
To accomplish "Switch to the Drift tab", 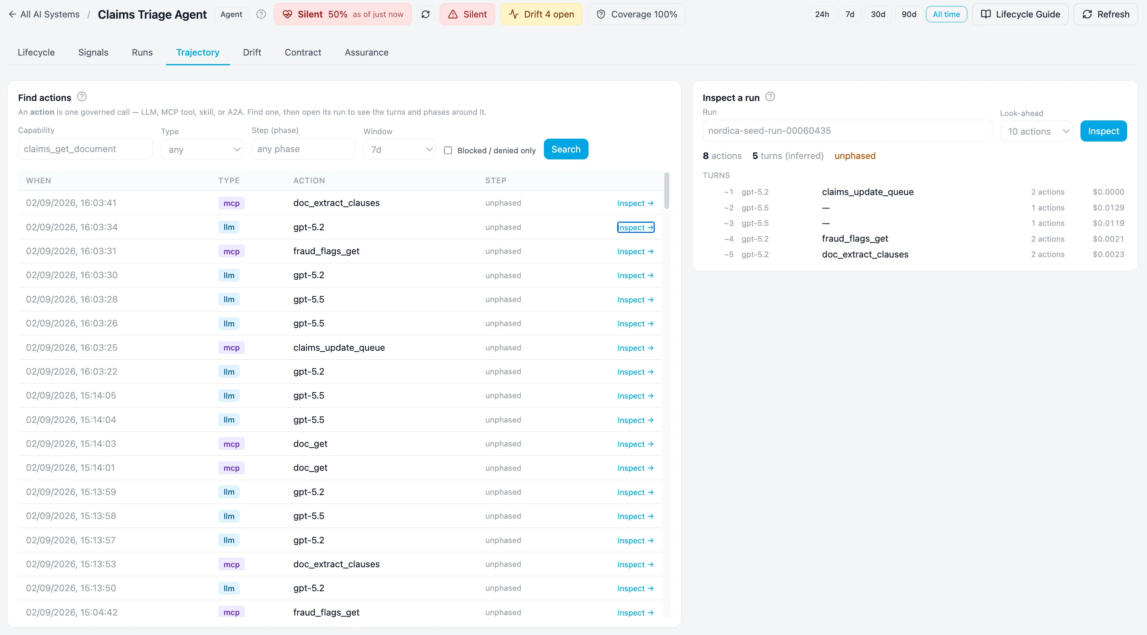I will (x=252, y=53).
